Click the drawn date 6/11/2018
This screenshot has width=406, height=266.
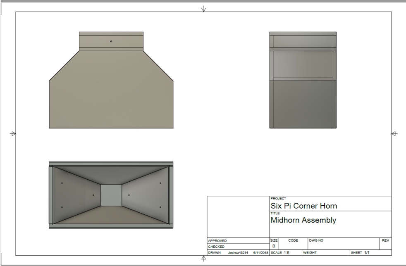click(x=260, y=252)
